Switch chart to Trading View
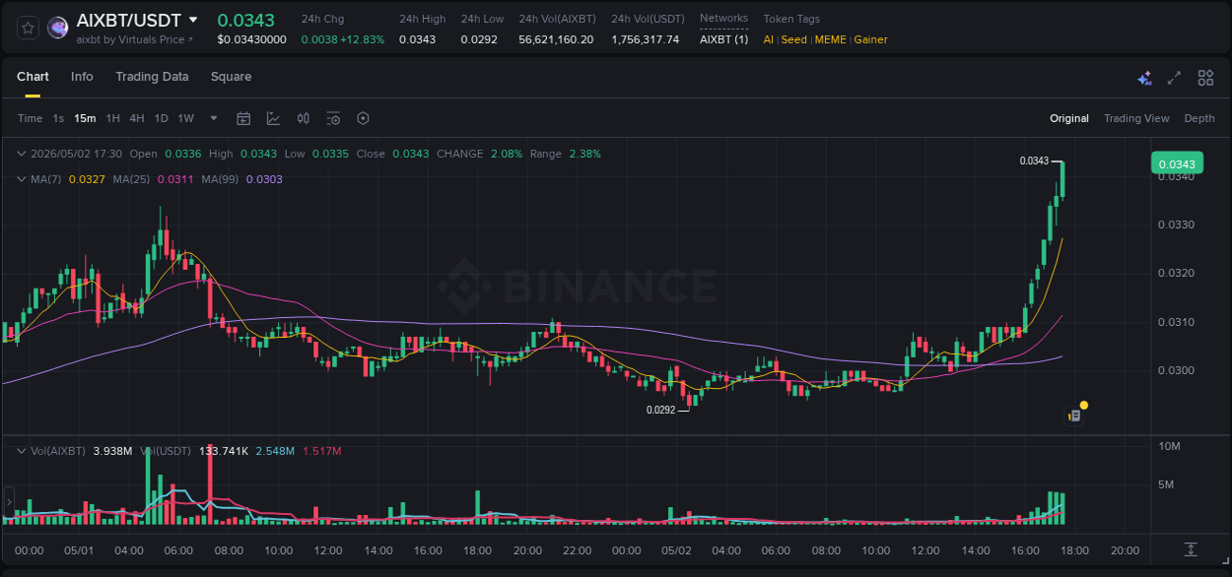This screenshot has width=1232, height=577. click(1136, 118)
